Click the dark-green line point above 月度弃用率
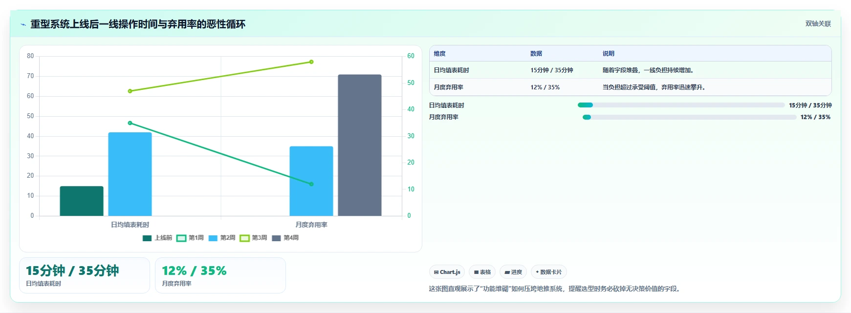Viewport: 851px width, 313px height. point(311,184)
